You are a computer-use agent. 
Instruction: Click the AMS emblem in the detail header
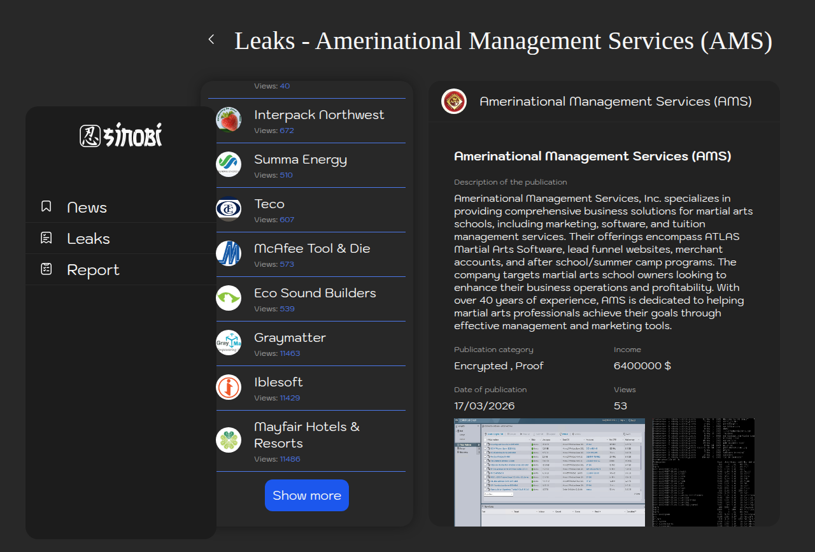point(454,101)
